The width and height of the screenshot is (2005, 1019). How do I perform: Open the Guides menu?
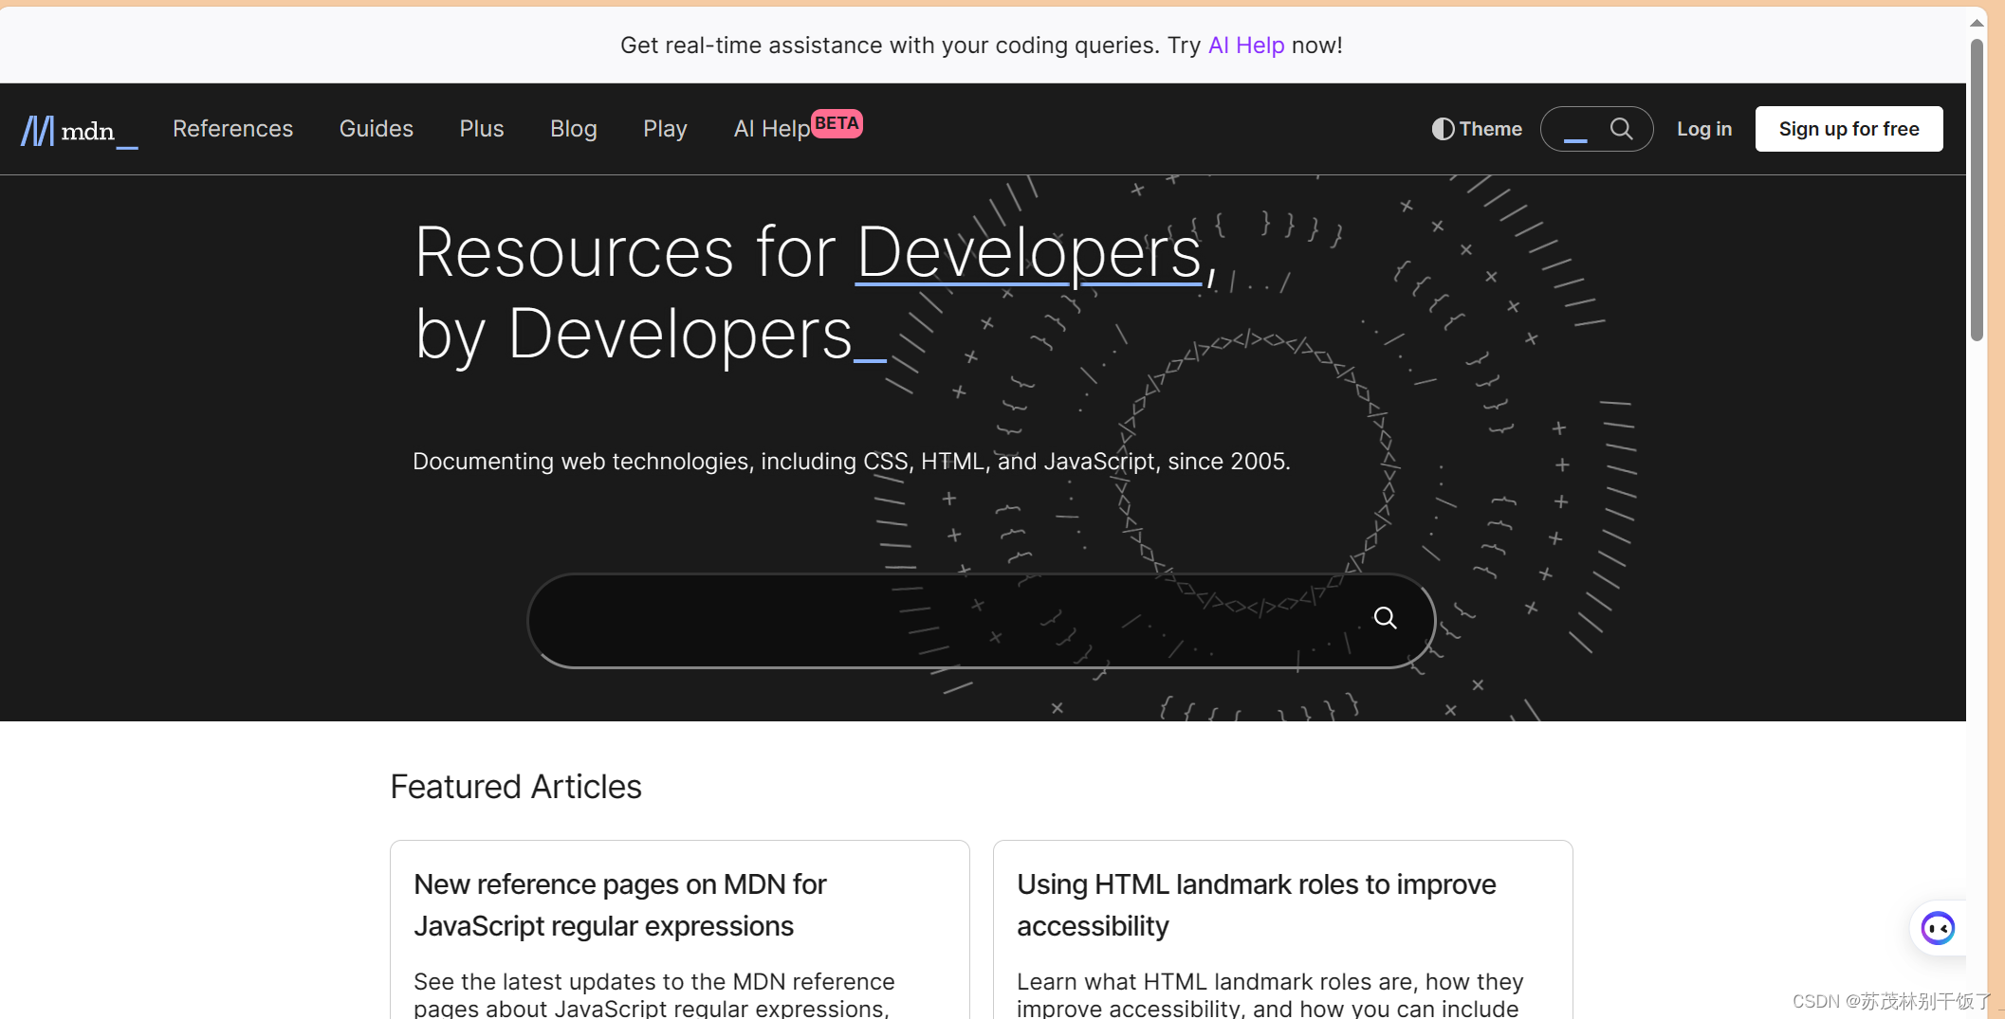(377, 129)
